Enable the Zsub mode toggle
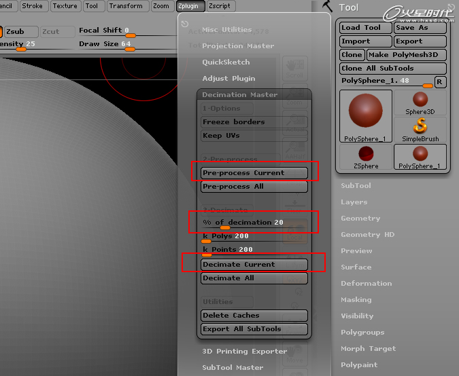This screenshot has width=459, height=376. point(20,31)
